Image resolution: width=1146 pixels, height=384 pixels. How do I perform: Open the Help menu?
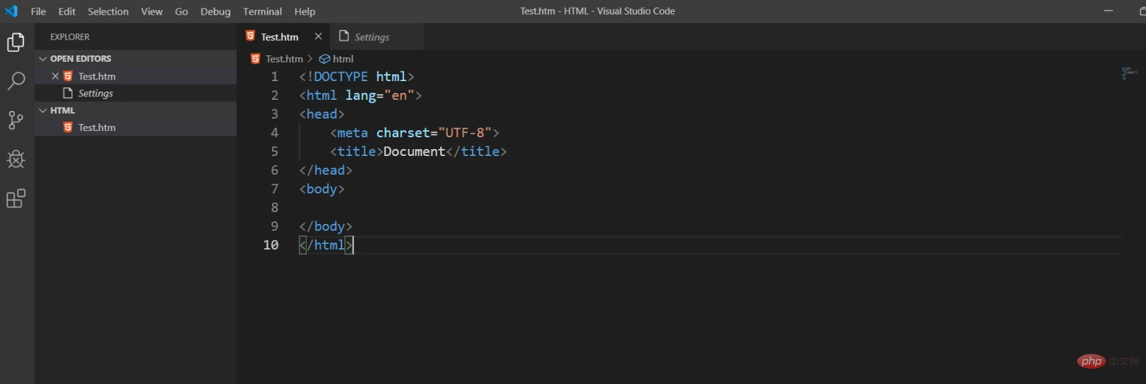click(305, 11)
